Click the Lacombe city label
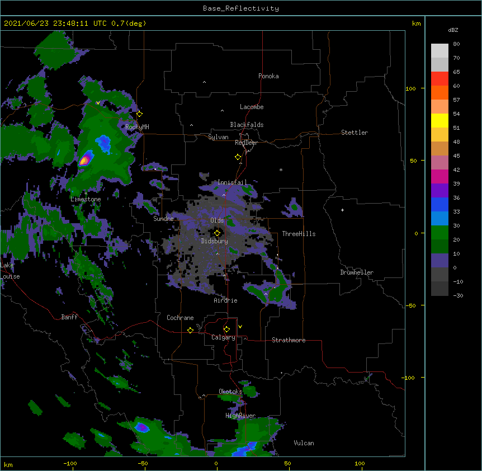The image size is (482, 471). tap(252, 107)
